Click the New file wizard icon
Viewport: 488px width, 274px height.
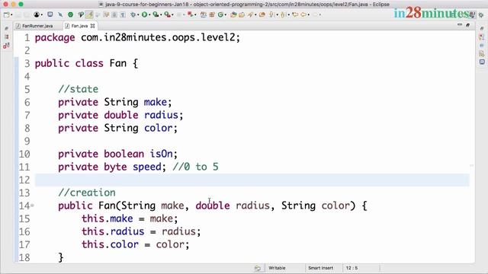click(x=6, y=14)
